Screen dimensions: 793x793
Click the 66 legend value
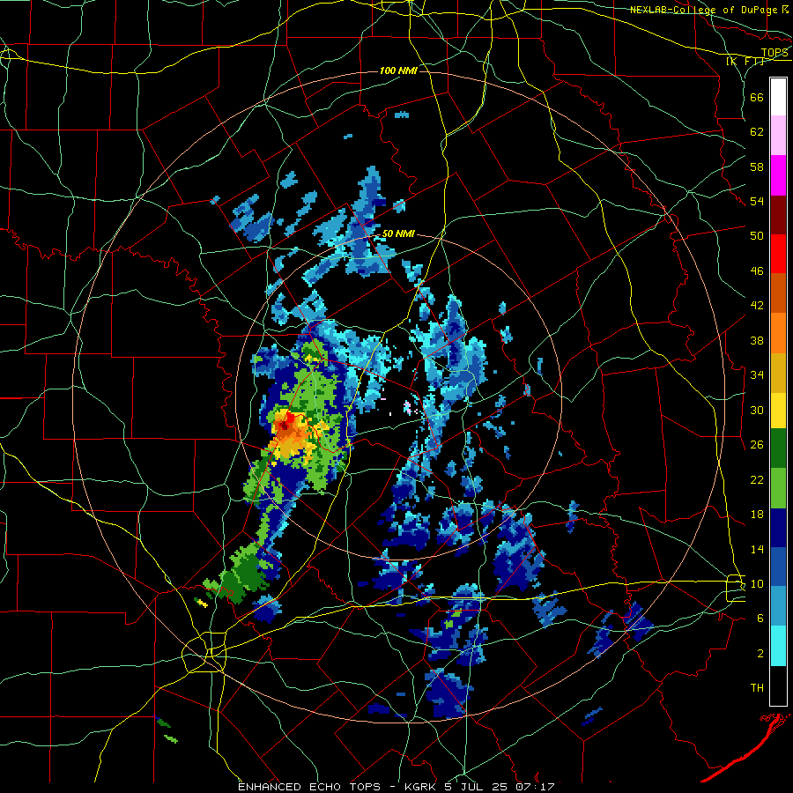(x=757, y=97)
